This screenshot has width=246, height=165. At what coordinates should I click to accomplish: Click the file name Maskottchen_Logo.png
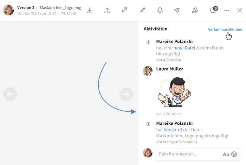(60, 8)
